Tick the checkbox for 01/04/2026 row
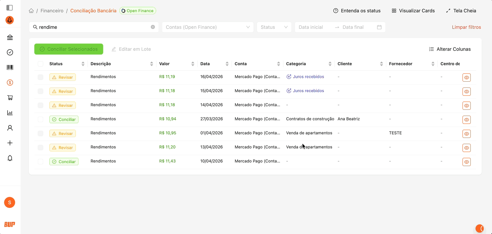Viewport: 492px width, 234px height. pyautogui.click(x=40, y=133)
